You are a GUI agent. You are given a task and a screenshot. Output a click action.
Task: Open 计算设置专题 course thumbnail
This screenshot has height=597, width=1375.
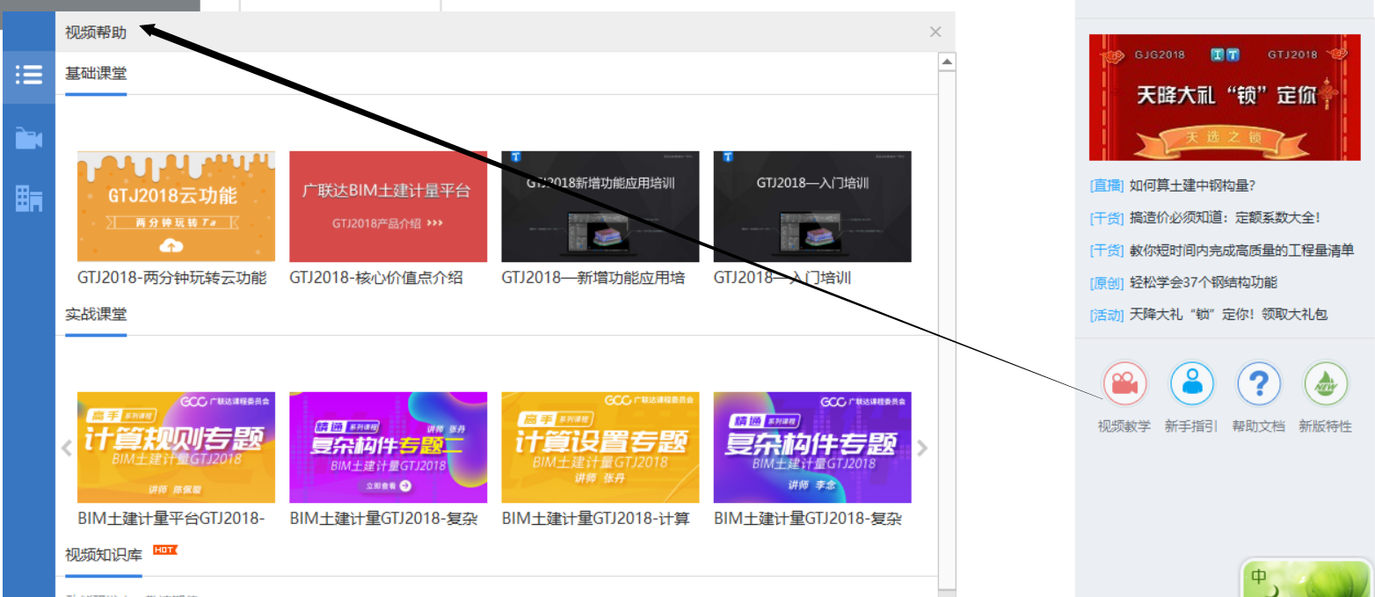(600, 448)
